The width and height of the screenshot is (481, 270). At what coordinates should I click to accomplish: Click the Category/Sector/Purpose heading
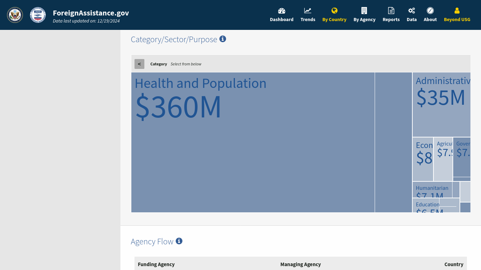pyautogui.click(x=174, y=39)
